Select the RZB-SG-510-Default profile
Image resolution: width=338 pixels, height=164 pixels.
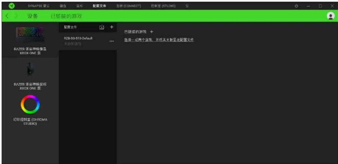coord(88,41)
